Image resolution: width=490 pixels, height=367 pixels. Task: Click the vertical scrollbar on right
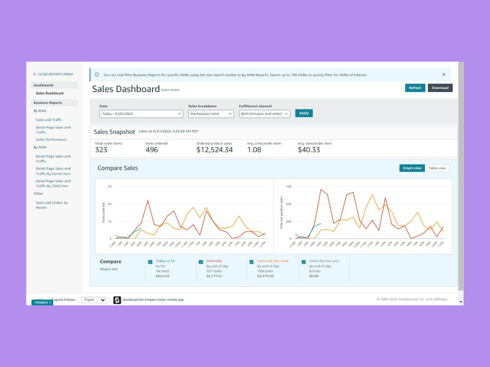pos(461,176)
